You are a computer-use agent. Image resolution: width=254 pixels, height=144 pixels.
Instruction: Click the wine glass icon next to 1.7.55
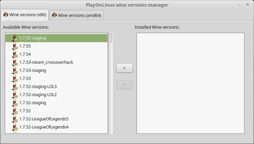(x=15, y=46)
